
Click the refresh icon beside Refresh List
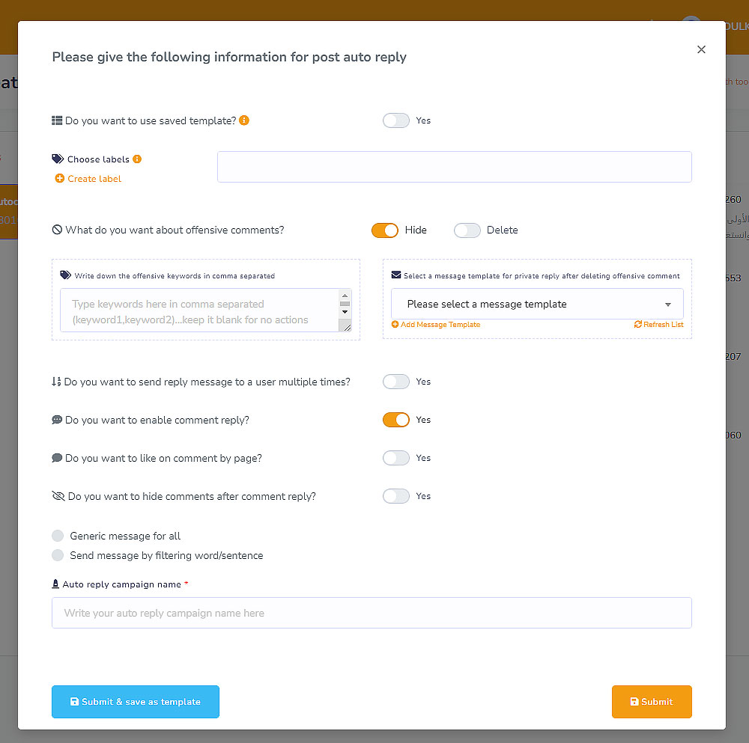coord(638,325)
